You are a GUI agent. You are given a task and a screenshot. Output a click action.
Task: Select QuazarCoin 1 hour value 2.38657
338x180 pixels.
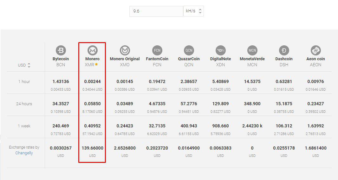pyautogui.click(x=189, y=82)
